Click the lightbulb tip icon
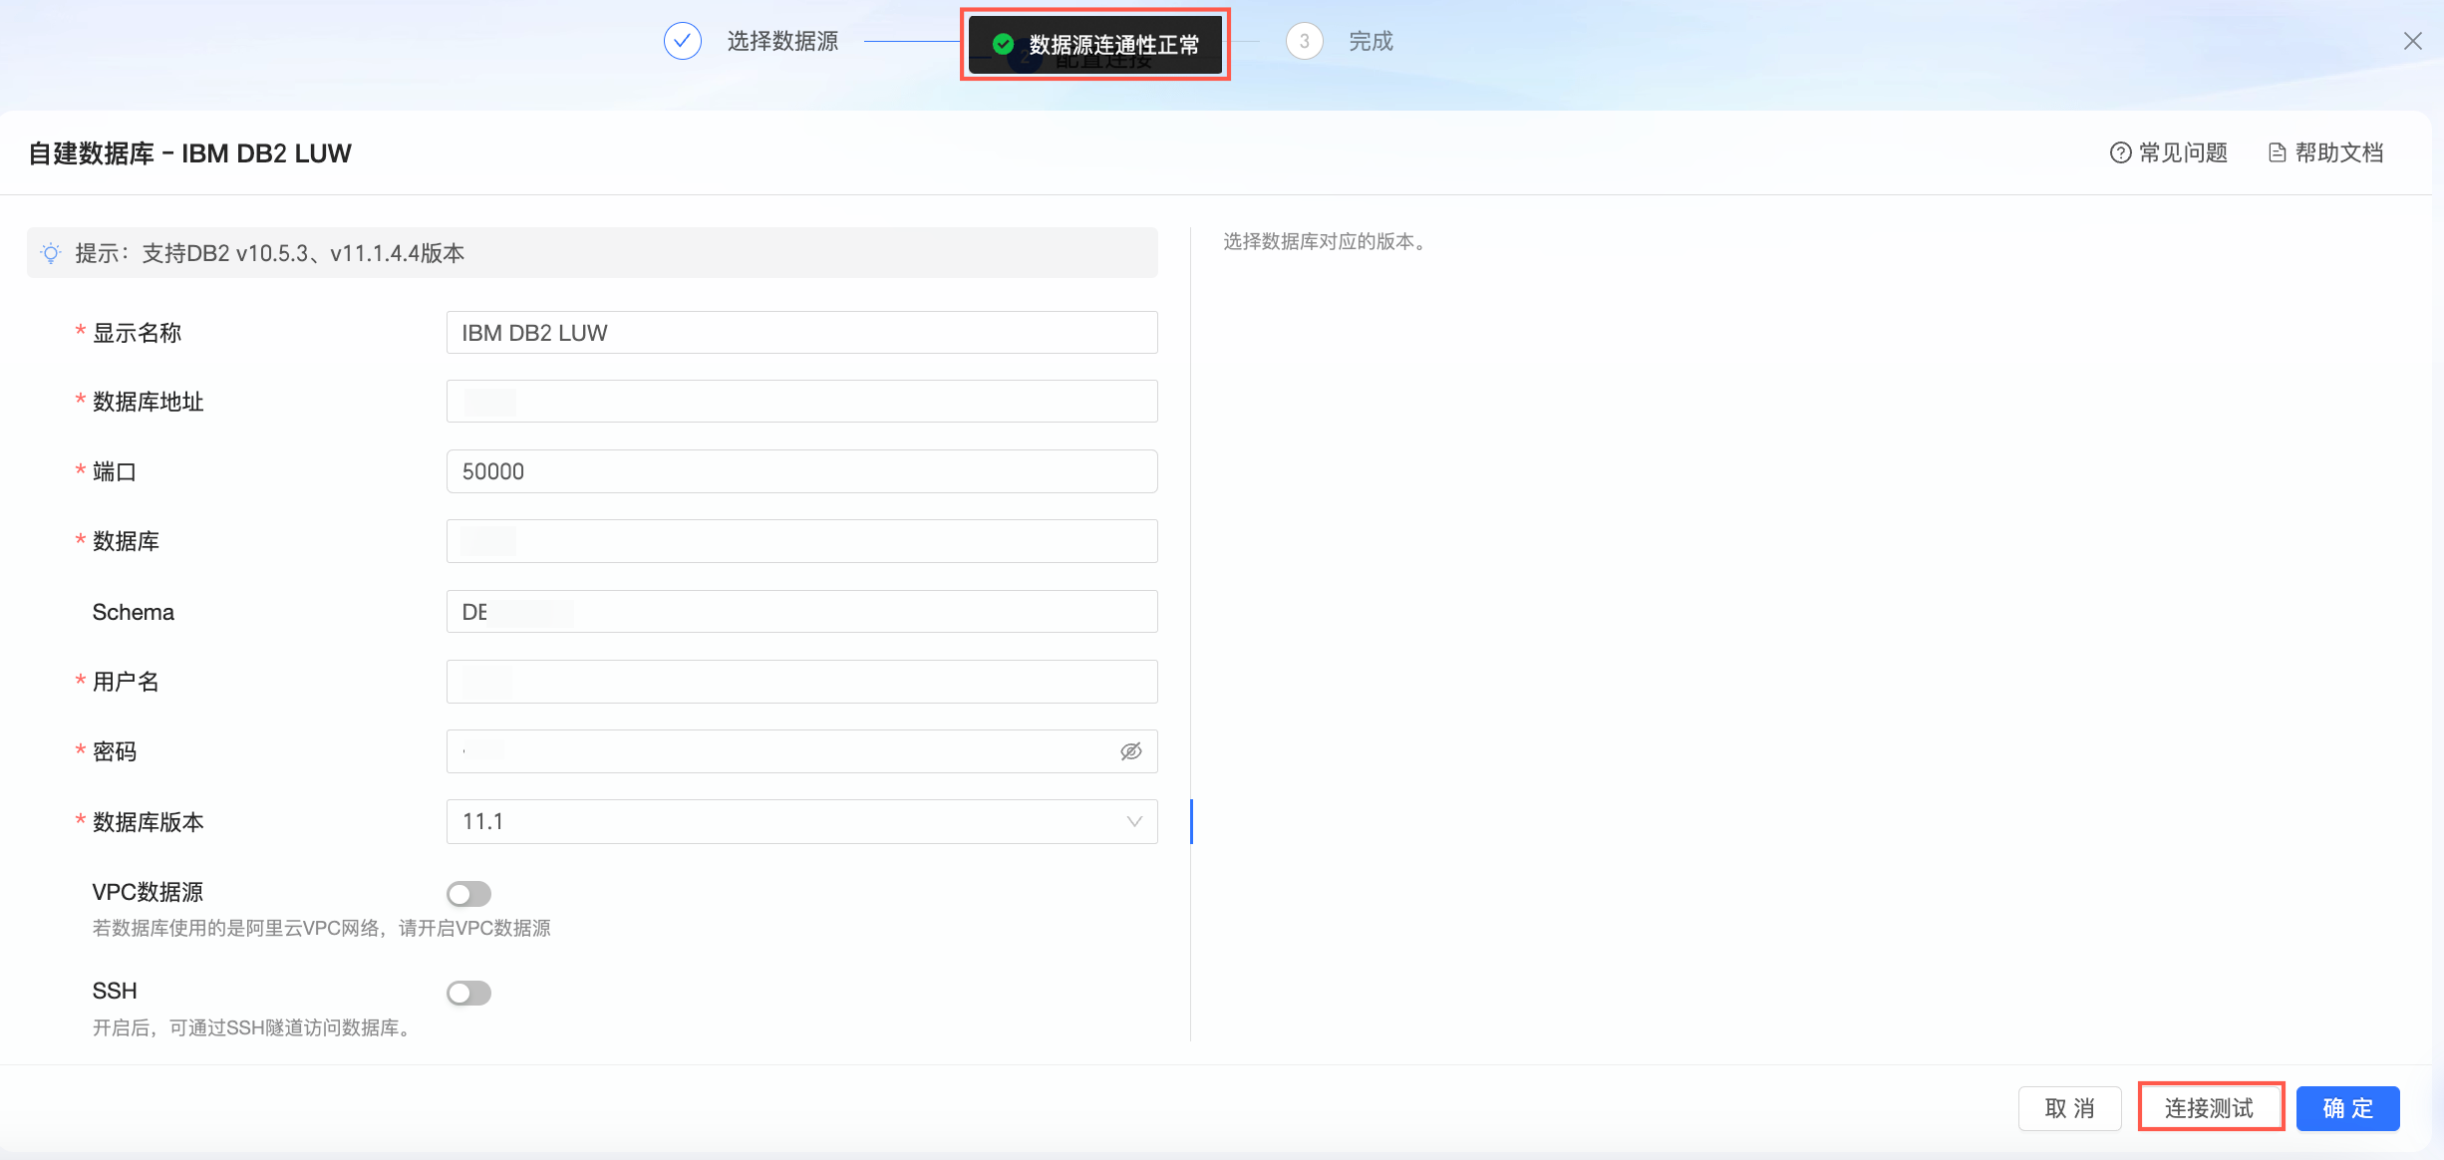The height and width of the screenshot is (1160, 2444). click(x=51, y=253)
